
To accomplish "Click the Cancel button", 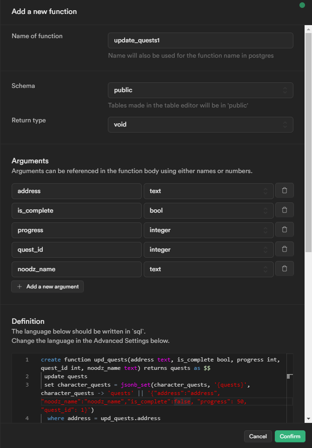I will click(x=258, y=436).
